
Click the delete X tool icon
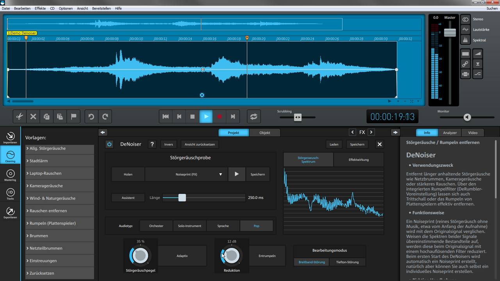pyautogui.click(x=33, y=116)
